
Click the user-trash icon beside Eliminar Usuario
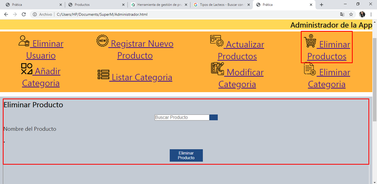click(x=24, y=41)
